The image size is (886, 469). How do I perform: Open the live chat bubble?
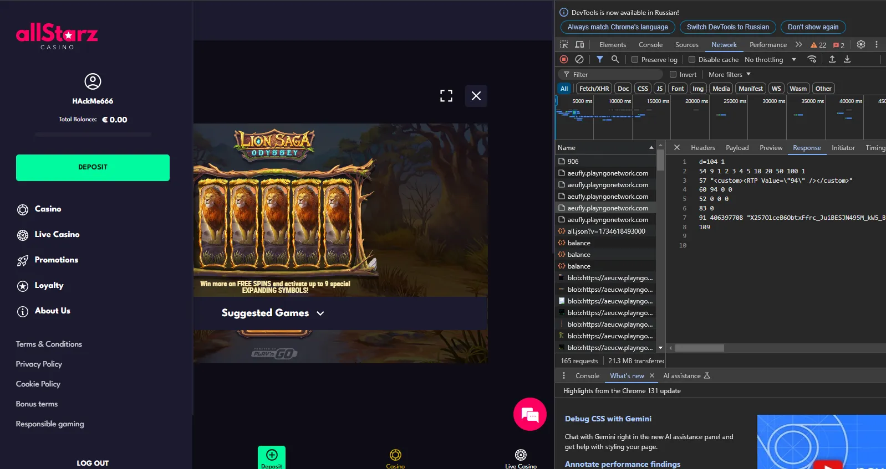(530, 414)
